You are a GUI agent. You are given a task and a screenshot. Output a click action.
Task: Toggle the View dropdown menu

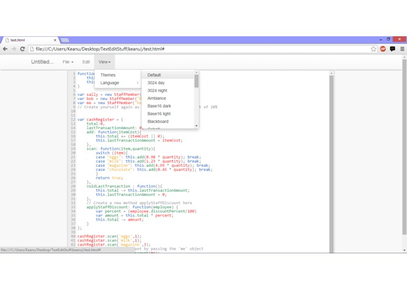click(104, 62)
